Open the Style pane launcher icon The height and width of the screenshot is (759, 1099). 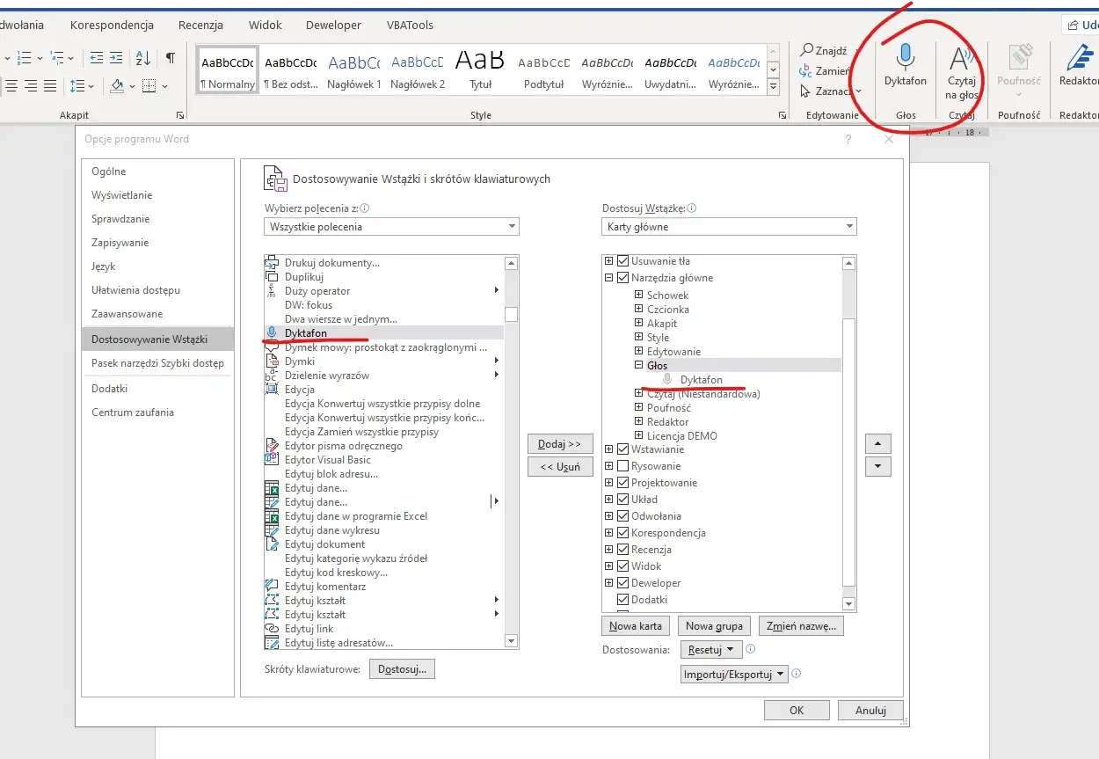pos(782,115)
